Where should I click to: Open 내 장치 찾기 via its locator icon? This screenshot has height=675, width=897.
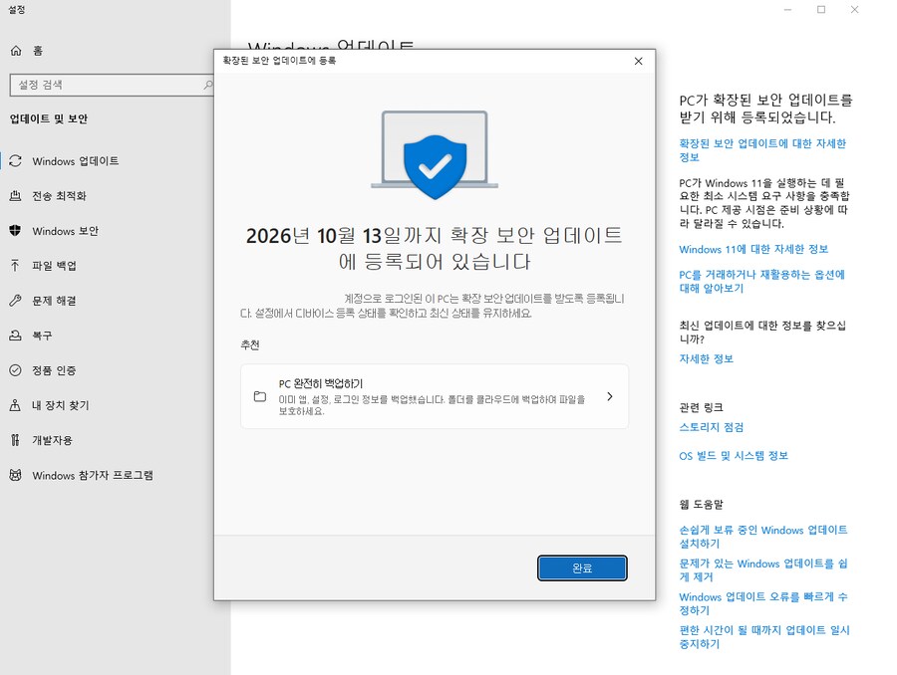tap(15, 405)
